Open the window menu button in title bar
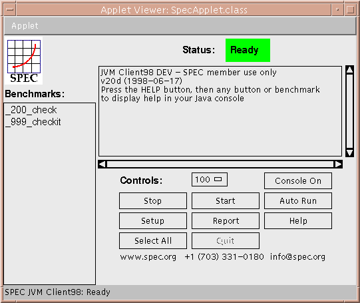Image resolution: width=360 pixels, height=303 pixels. pyautogui.click(x=9, y=9)
